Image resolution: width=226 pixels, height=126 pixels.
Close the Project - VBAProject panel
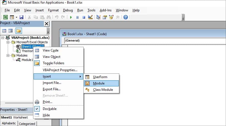pyautogui.click(x=46, y=24)
